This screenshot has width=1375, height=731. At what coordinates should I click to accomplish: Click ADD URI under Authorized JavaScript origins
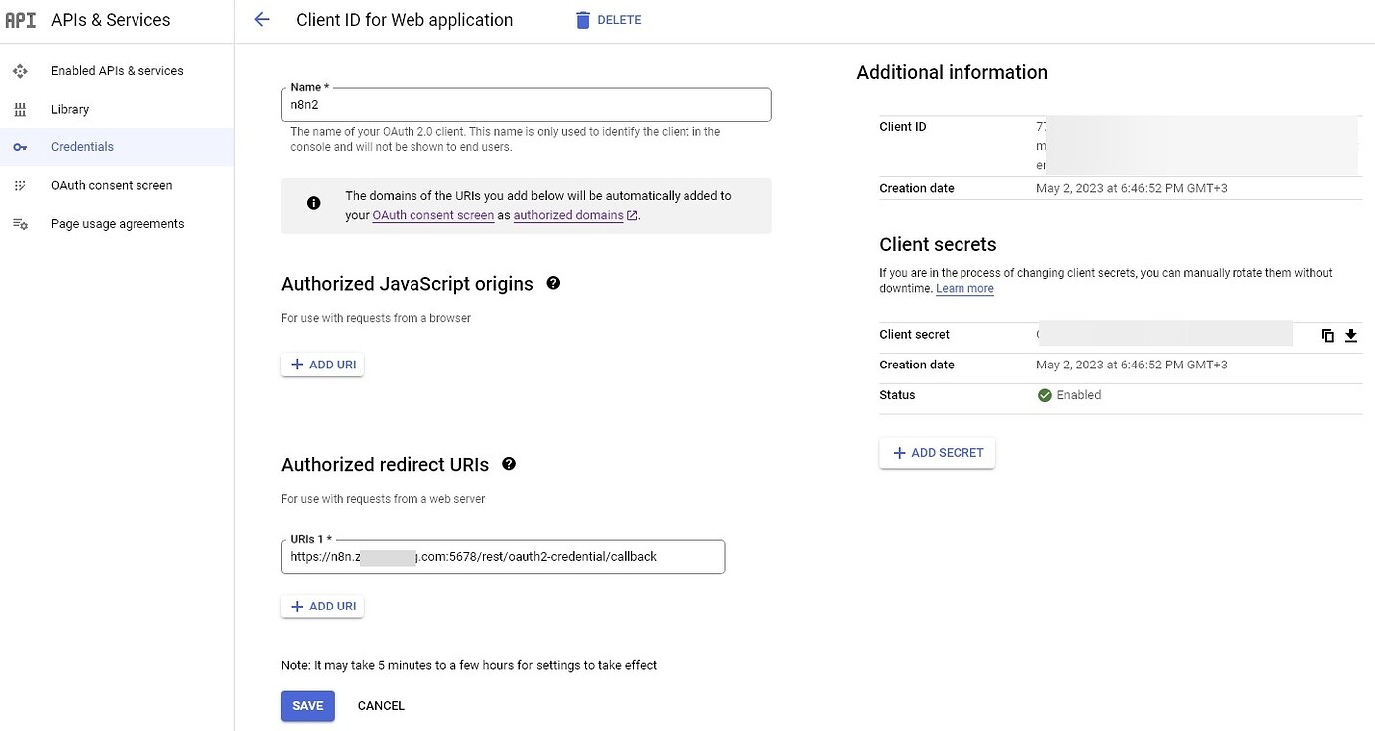point(322,364)
